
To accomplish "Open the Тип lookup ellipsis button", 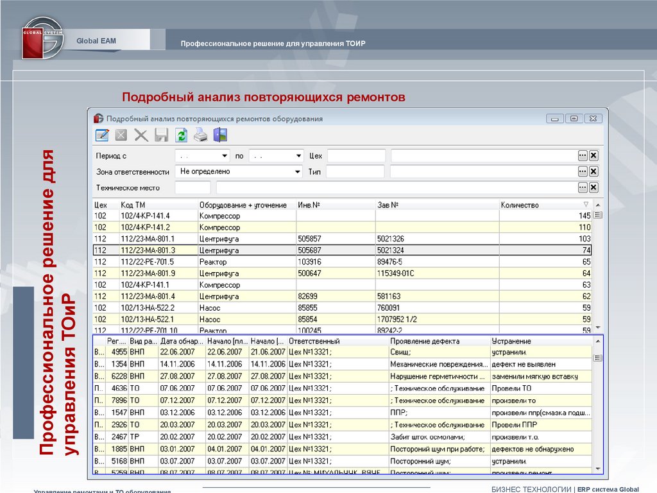I will coord(583,171).
